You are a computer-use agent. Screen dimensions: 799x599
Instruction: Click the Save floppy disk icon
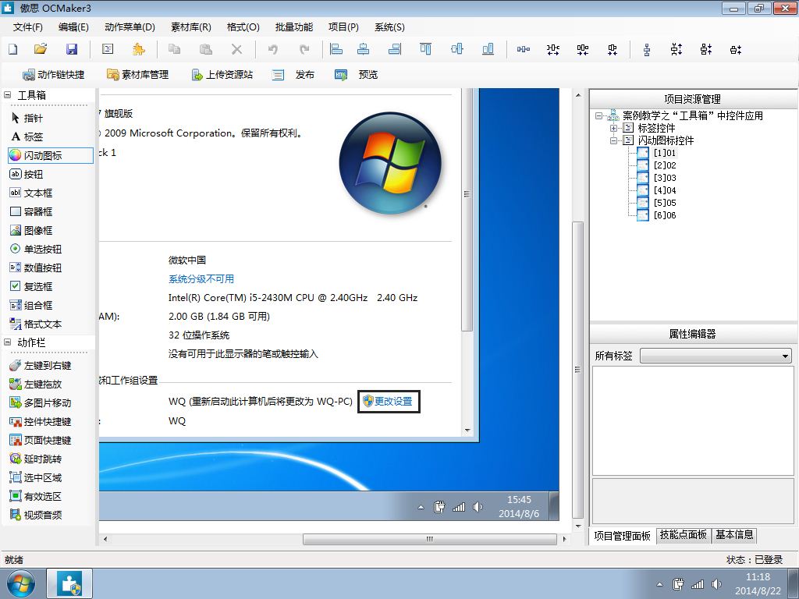click(72, 49)
